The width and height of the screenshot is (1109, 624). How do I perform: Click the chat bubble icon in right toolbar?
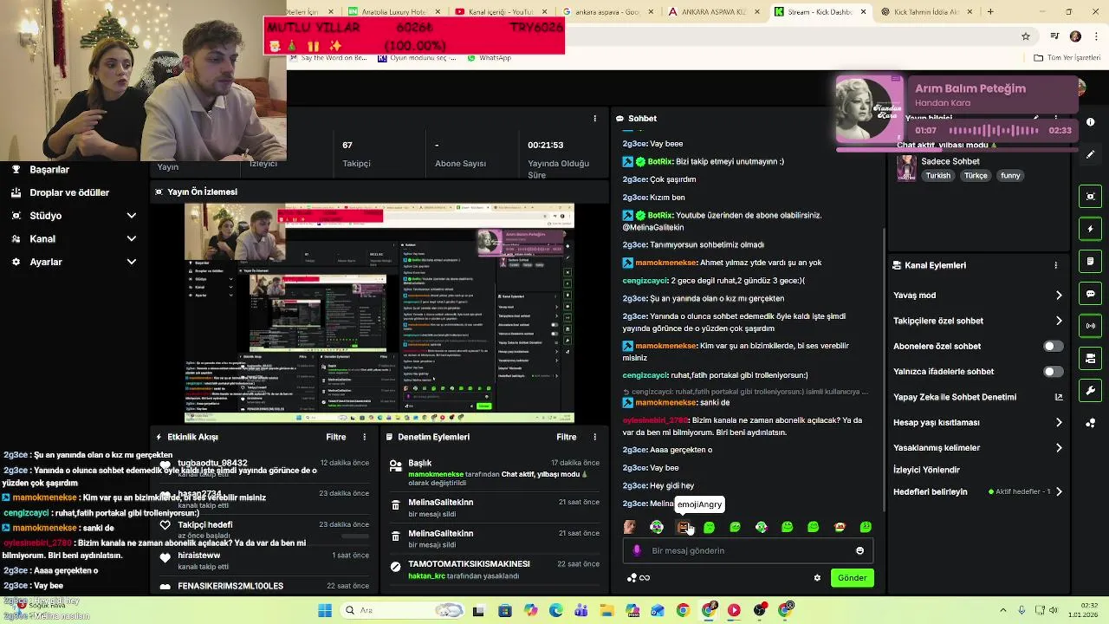[x=1090, y=294]
